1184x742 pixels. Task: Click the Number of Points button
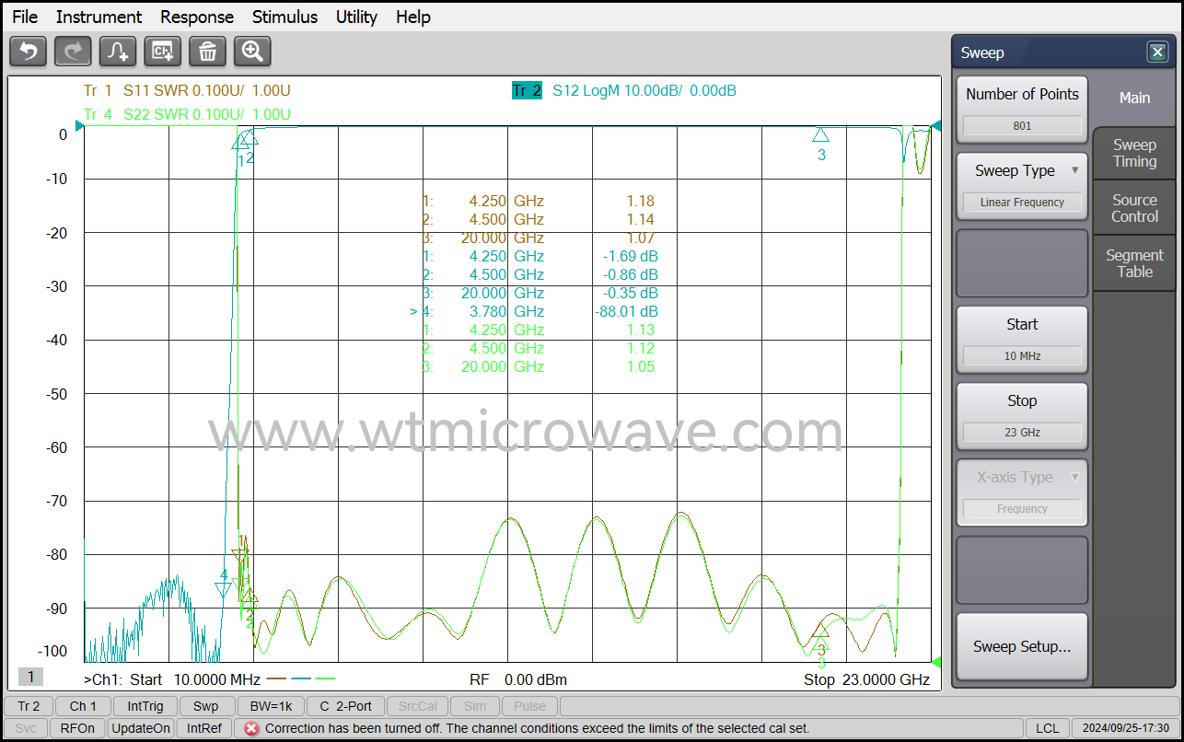pyautogui.click(x=1022, y=110)
